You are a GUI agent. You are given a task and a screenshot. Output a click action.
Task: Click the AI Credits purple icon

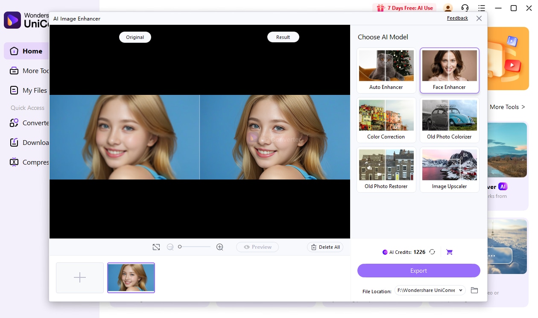[385, 252]
